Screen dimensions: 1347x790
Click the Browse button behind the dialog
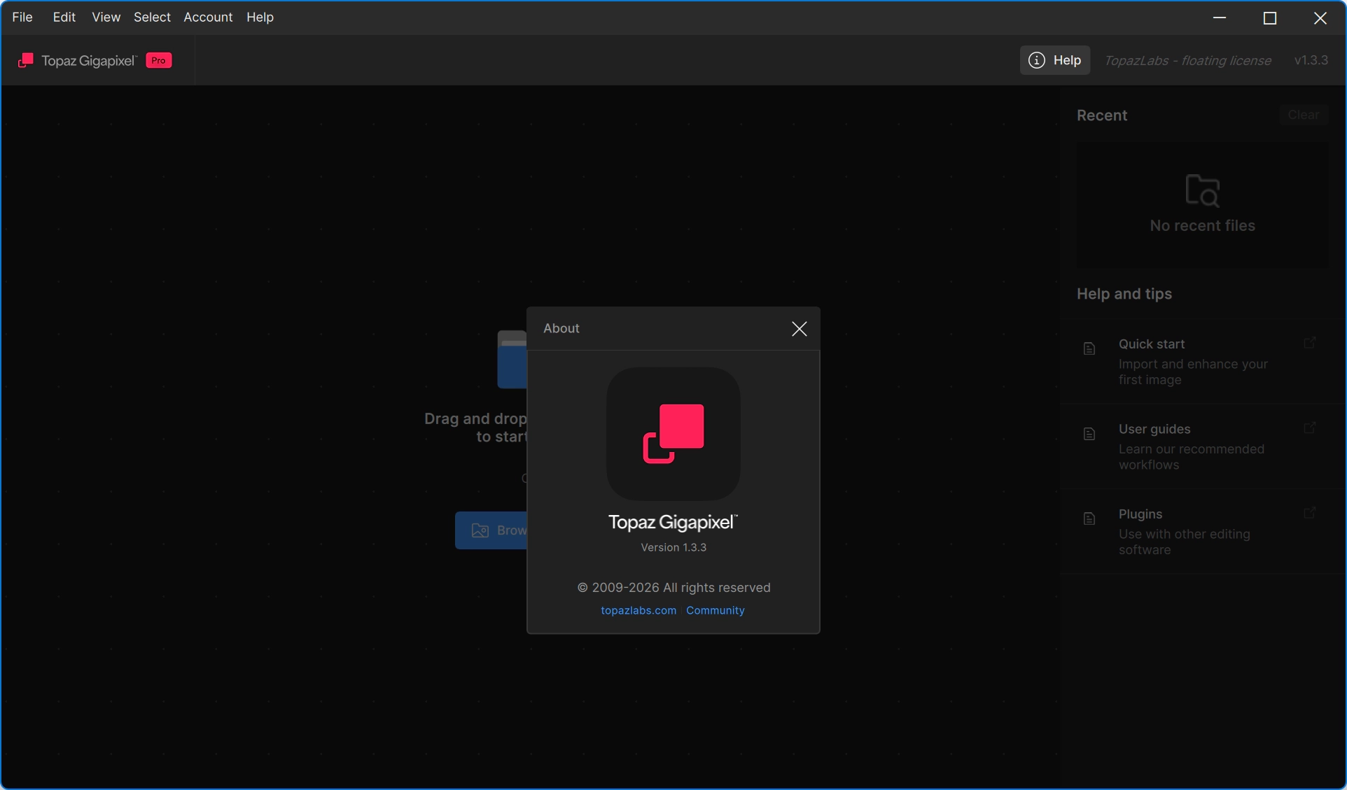[491, 530]
